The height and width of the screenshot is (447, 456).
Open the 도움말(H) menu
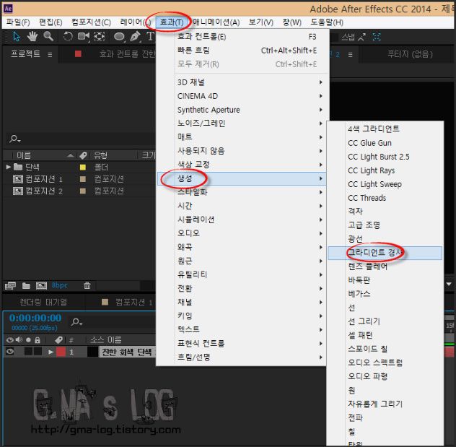pos(327,22)
